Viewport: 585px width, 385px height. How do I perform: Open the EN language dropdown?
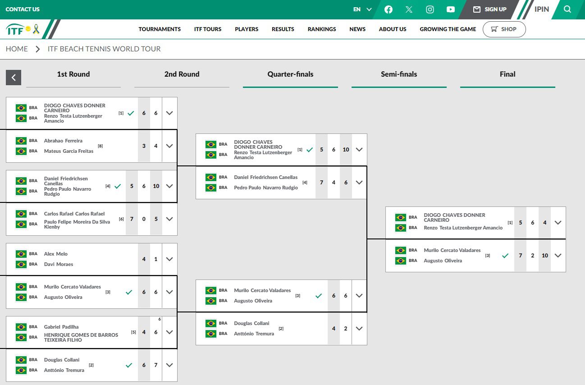[362, 9]
